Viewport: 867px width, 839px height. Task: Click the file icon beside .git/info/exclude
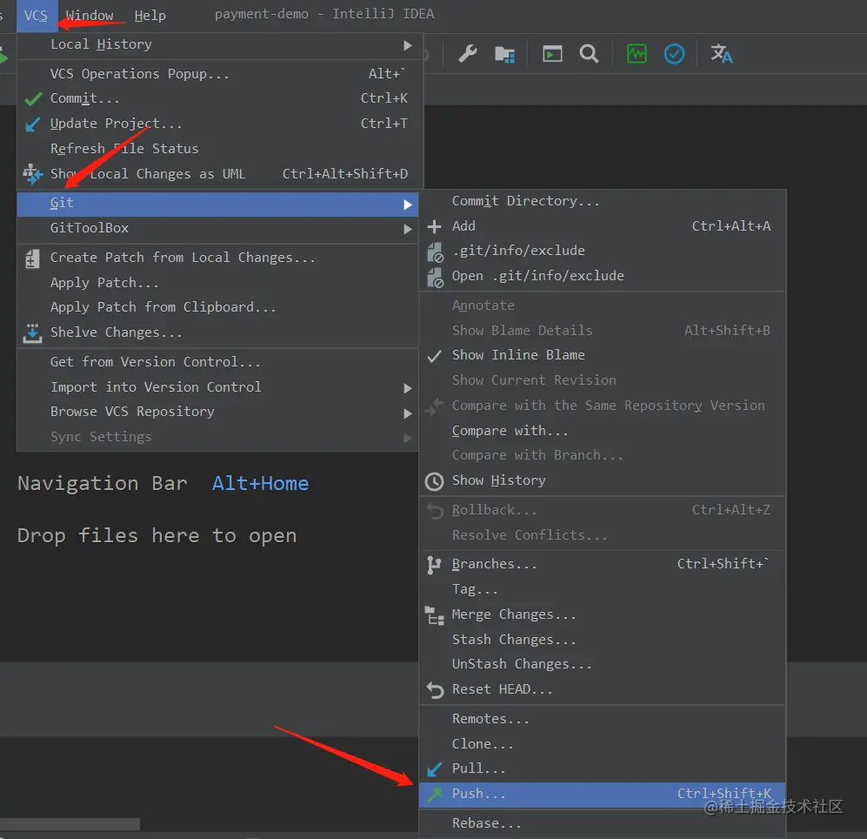click(435, 252)
